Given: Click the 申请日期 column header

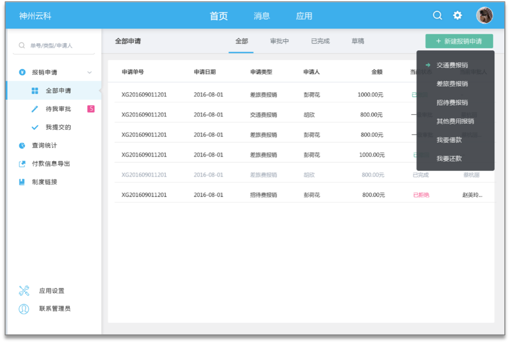Looking at the screenshot, I should pos(205,72).
